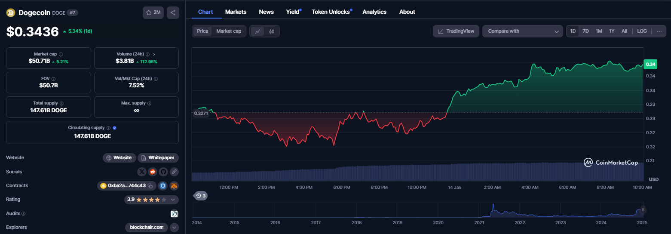This screenshot has height=234, width=671.
Task: Expand the Explorers dropdown chevron
Action: click(x=174, y=227)
